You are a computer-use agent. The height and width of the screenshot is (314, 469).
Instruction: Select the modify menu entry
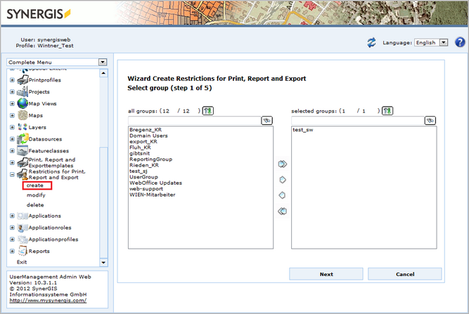[x=36, y=195]
